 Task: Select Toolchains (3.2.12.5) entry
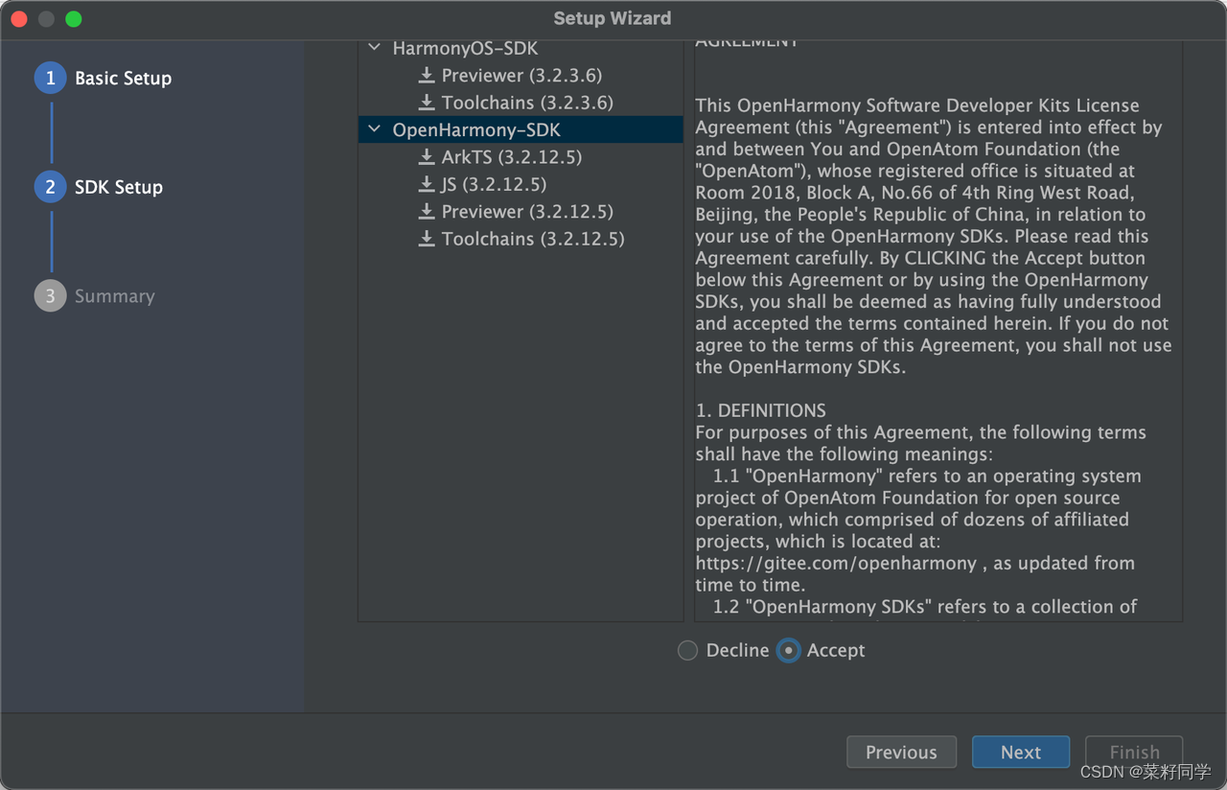pos(533,239)
